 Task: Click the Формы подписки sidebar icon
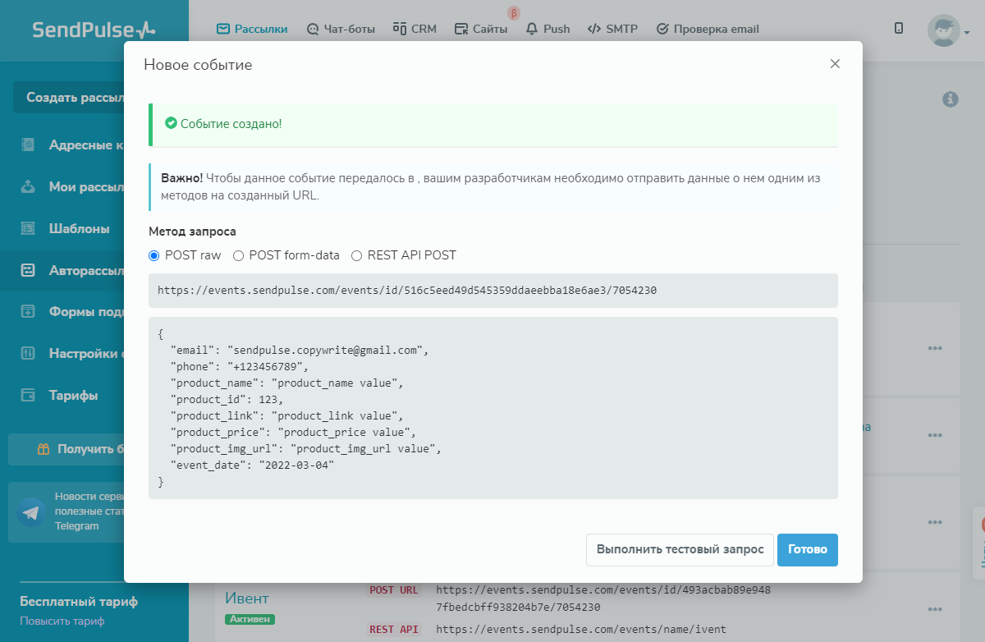click(28, 311)
